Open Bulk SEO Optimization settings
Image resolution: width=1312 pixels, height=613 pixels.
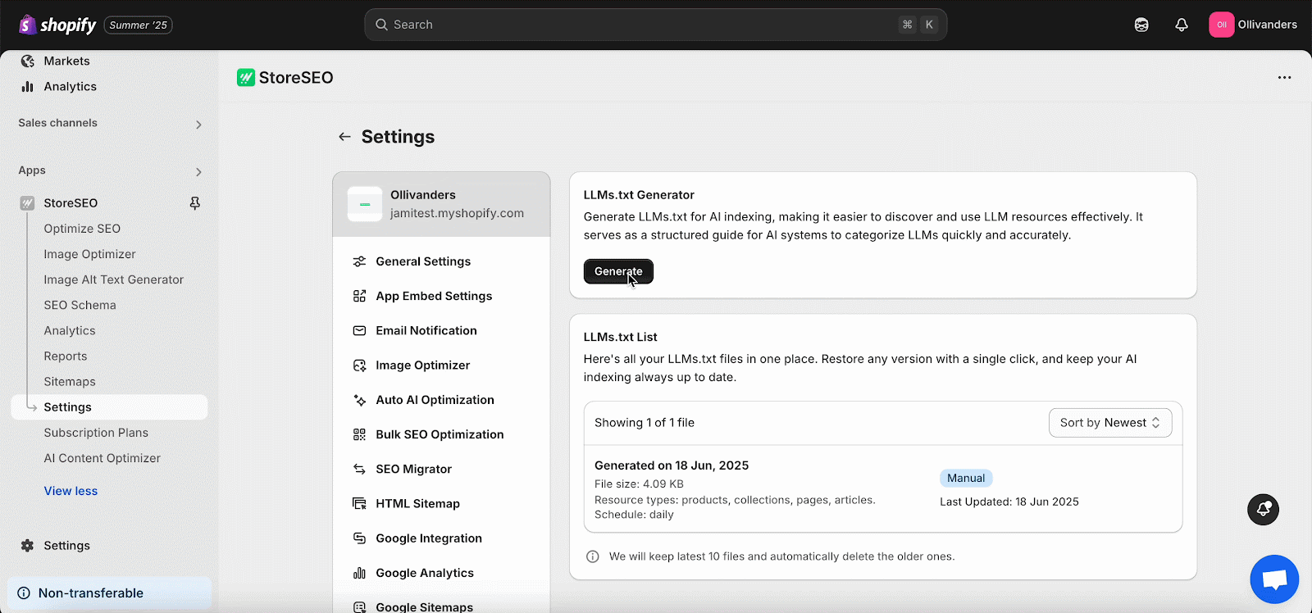point(441,434)
